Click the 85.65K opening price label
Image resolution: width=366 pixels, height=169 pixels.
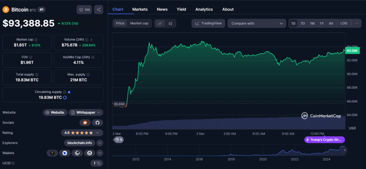coord(119,104)
